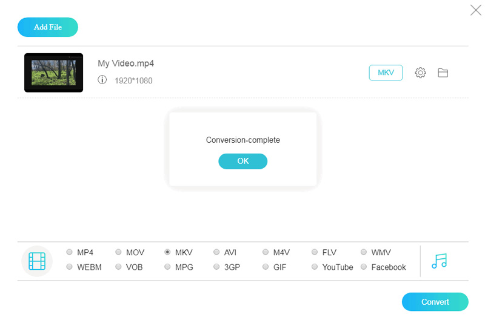Open settings gear for My Video.mp4
This screenshot has width=485, height=329.
point(420,73)
